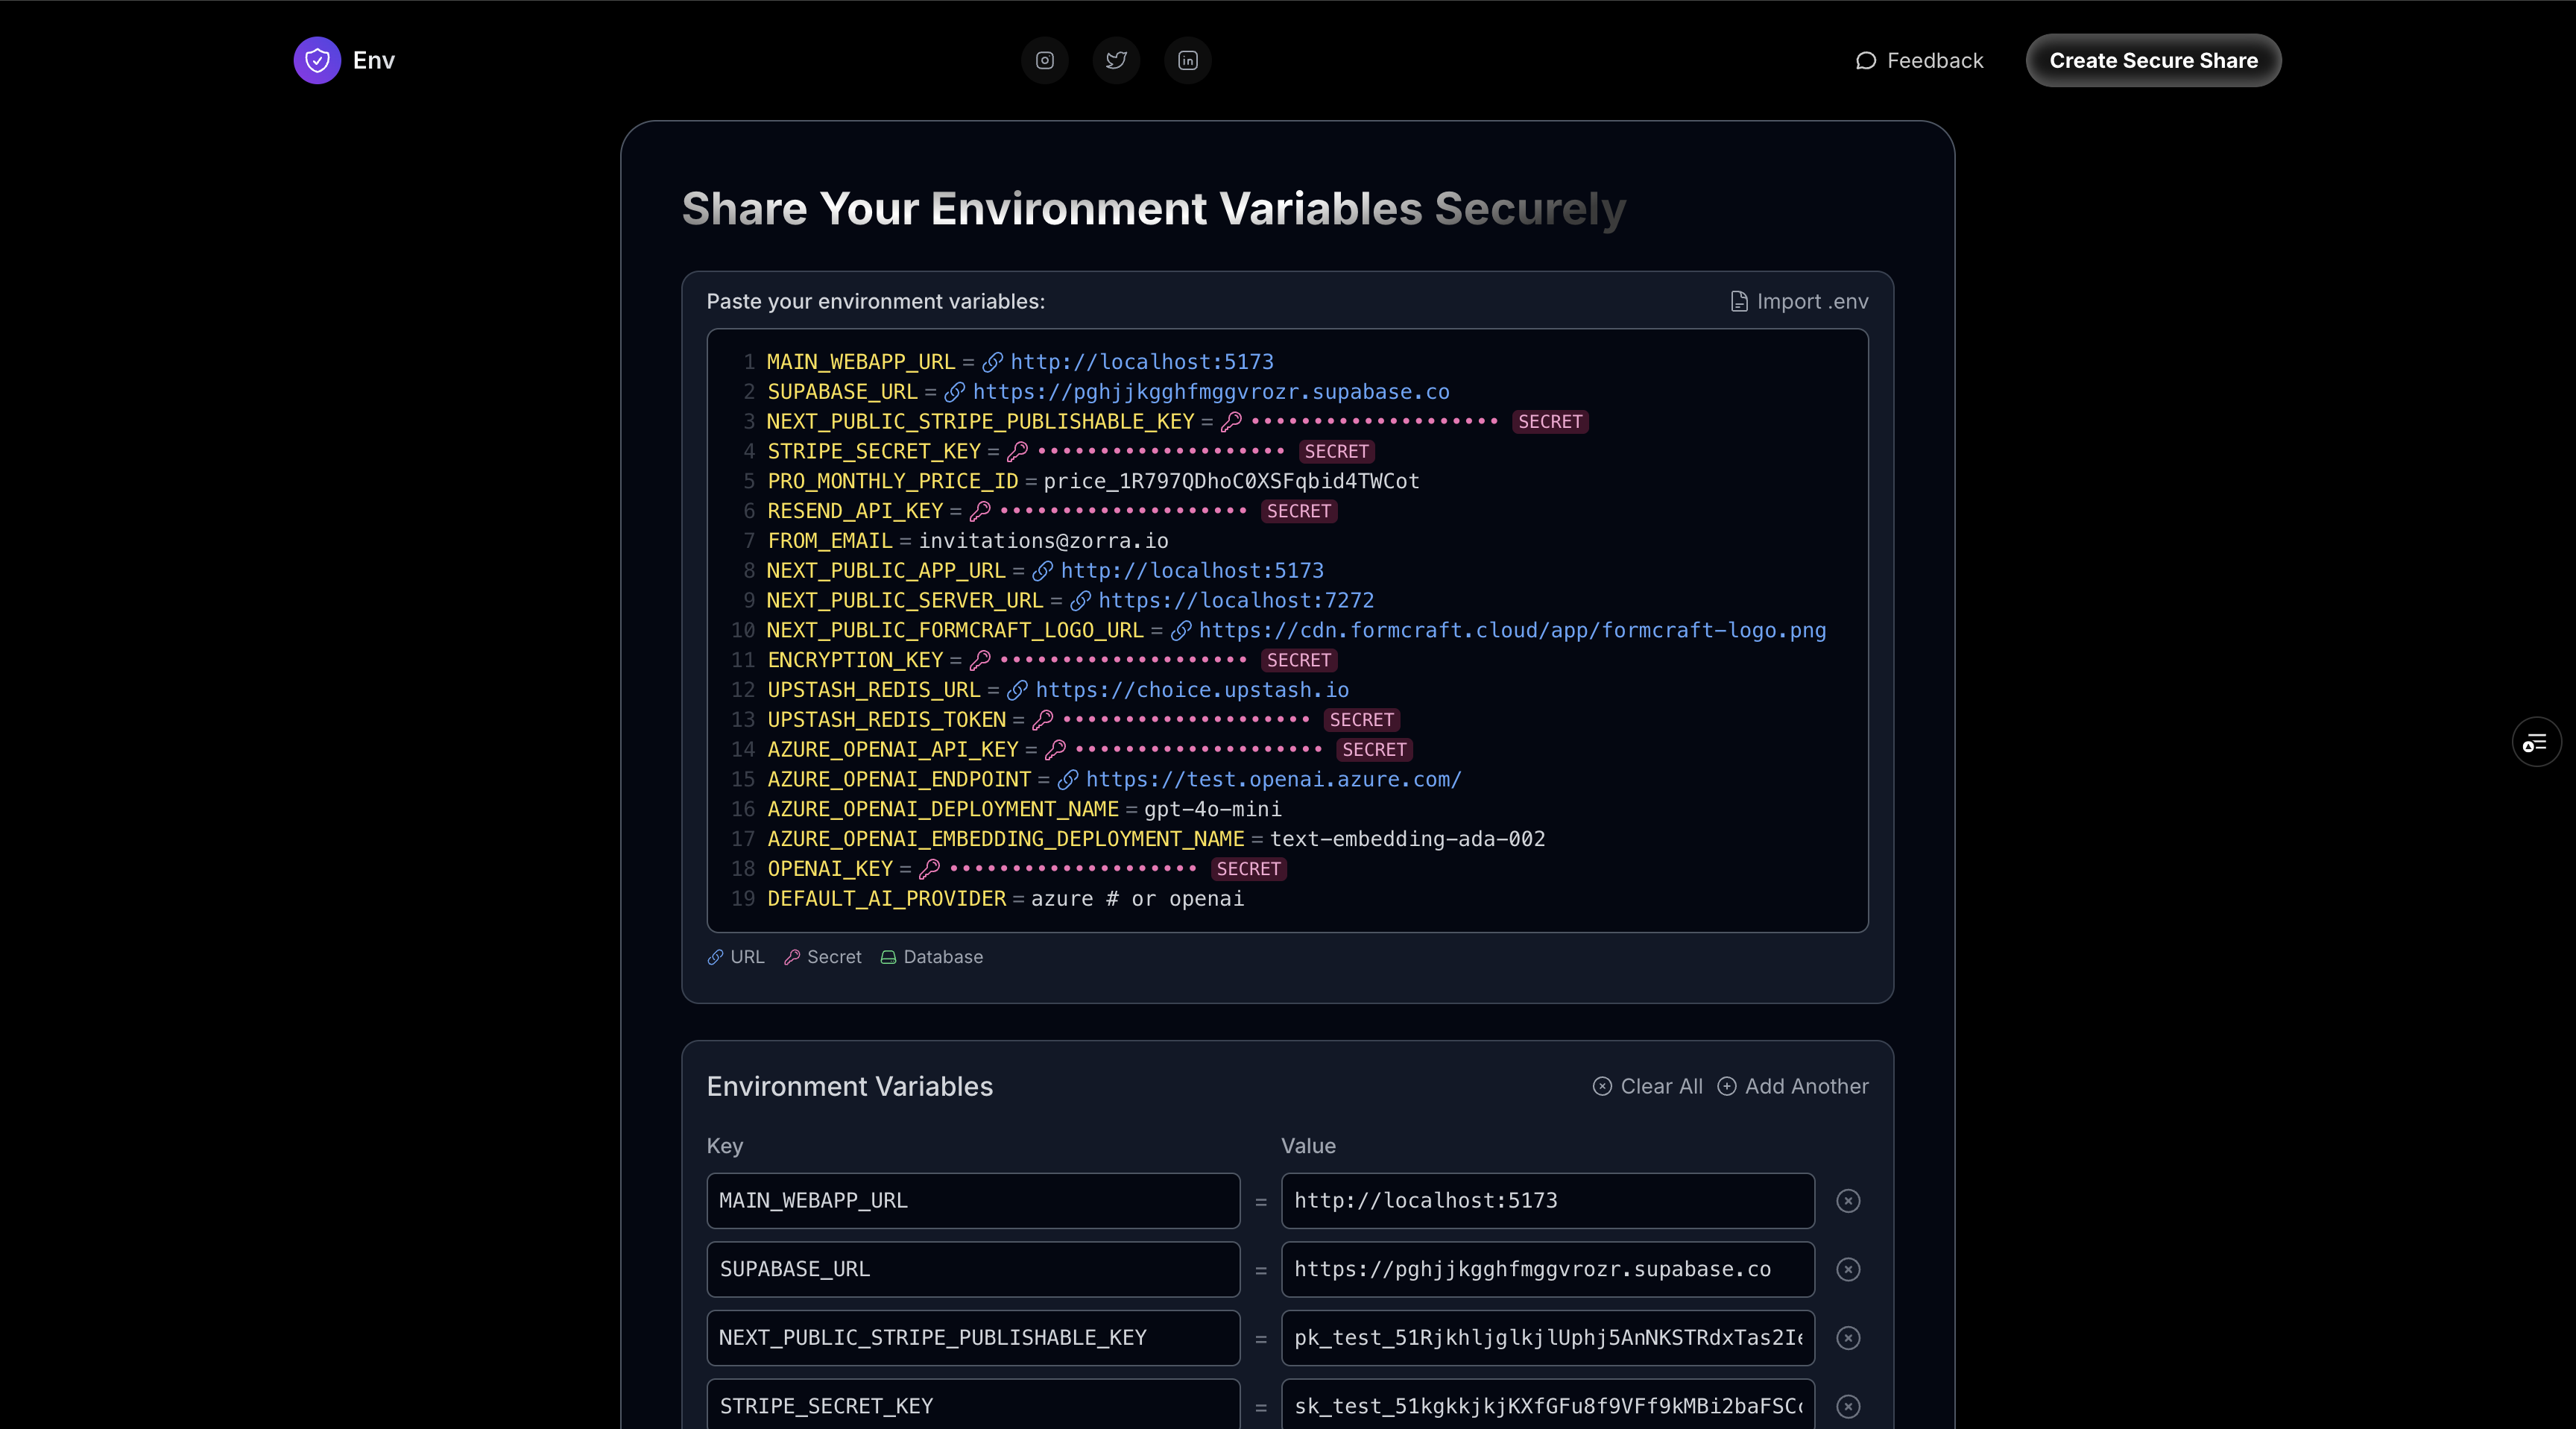Click the https://choice.upstash.io URL text
Image resolution: width=2576 pixels, height=1429 pixels.
(1192, 690)
